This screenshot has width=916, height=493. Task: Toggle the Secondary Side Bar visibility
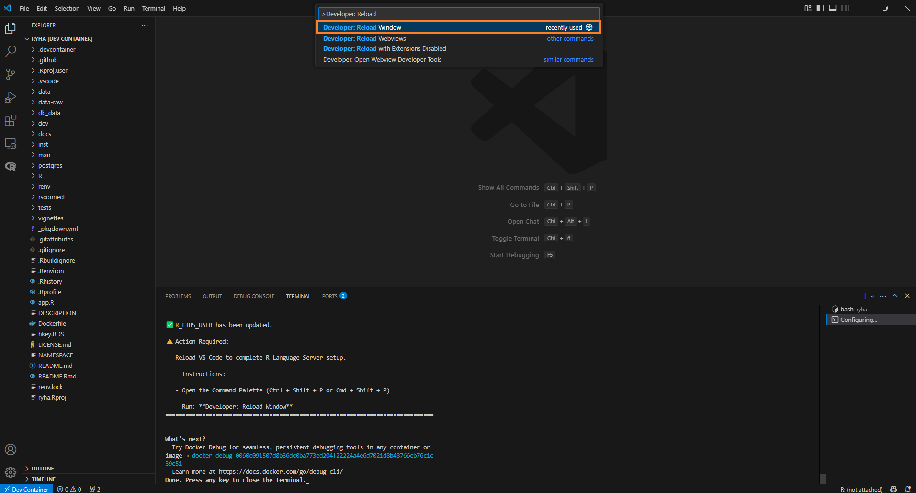click(x=845, y=8)
